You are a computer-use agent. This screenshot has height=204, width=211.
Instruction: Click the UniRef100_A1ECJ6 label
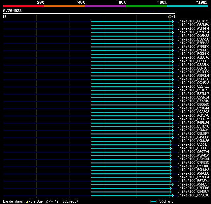click(193, 58)
